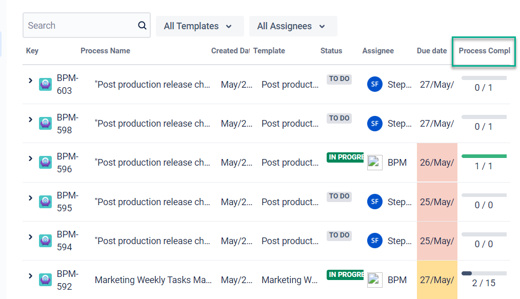Expand the BPM-592 row
Screen dimensions: 520x299
(x=30, y=276)
